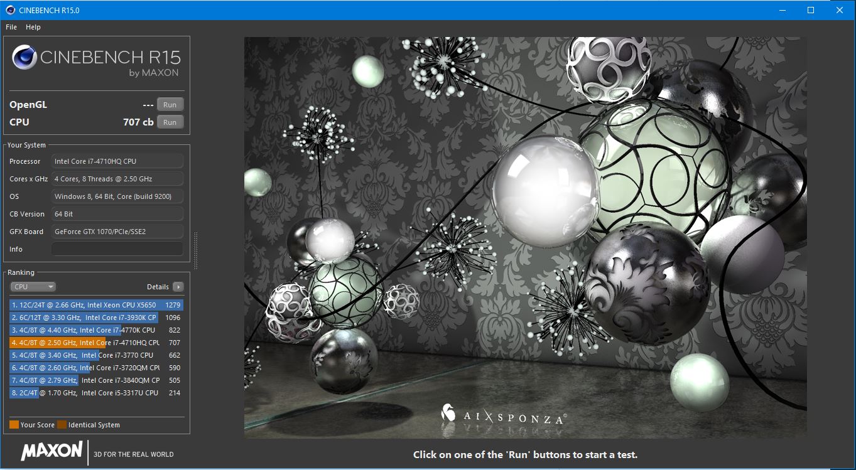The image size is (856, 470).
Task: Open the CPU ranking type dropdown
Action: click(33, 287)
